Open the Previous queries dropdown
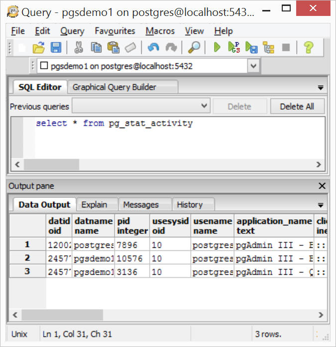 pos(141,106)
